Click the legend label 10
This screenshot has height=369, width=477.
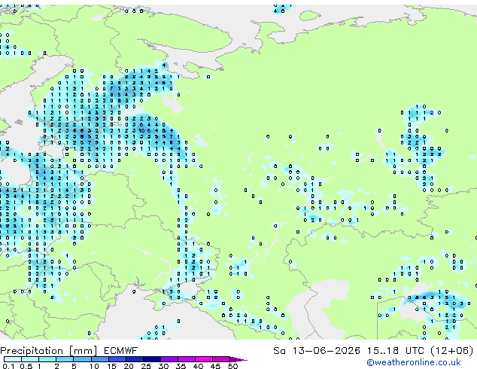point(94,366)
